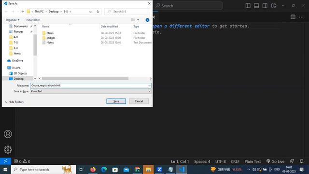Open the editor More Actions ellipsis
Viewport: 309px width, 174px height.
coord(301,17)
